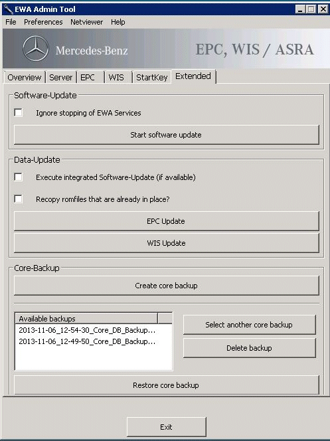Start the software update
Screen dimensions: 330x441
pos(167,135)
